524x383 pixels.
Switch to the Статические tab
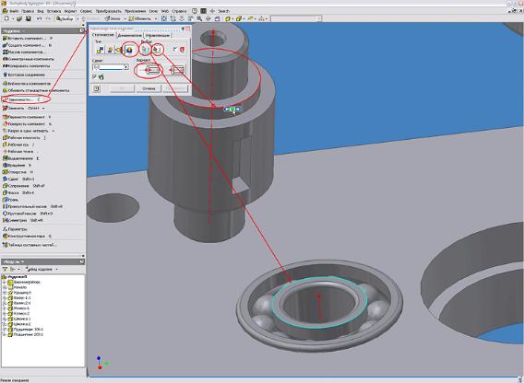coord(103,35)
